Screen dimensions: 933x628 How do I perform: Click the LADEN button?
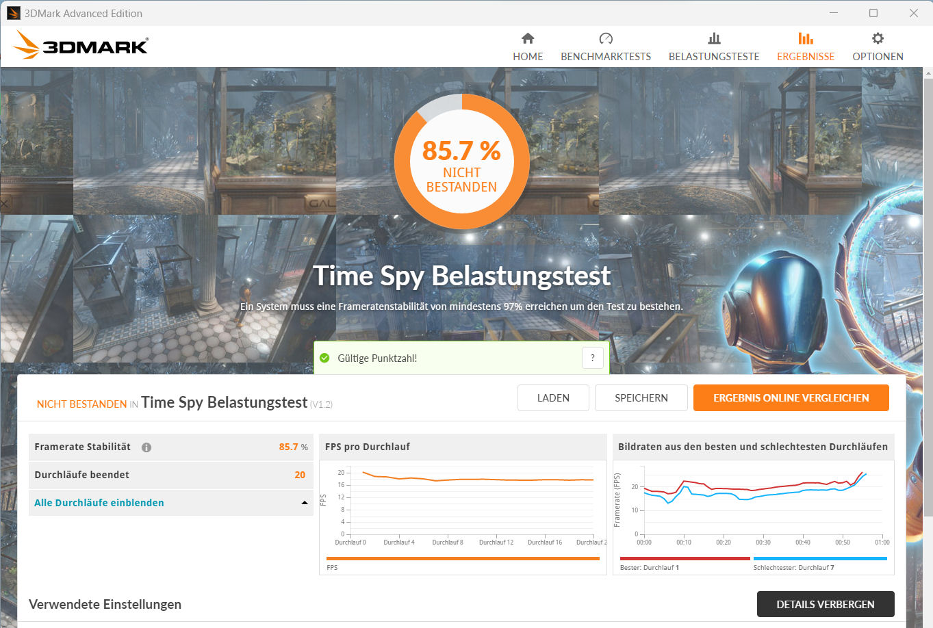point(552,397)
